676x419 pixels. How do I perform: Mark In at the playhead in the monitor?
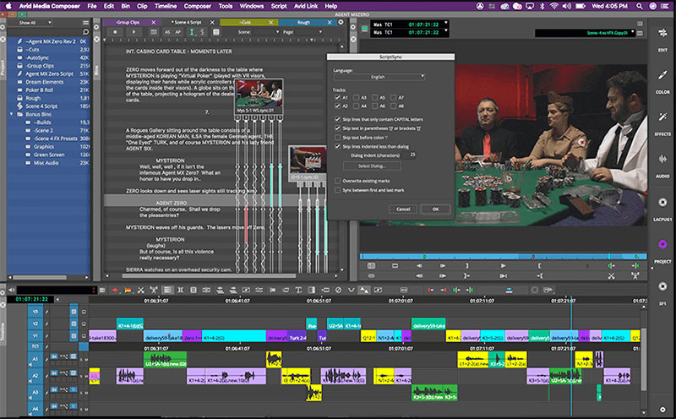[467, 265]
